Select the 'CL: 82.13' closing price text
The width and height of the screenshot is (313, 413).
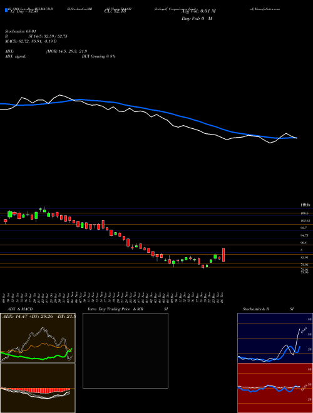115,11
